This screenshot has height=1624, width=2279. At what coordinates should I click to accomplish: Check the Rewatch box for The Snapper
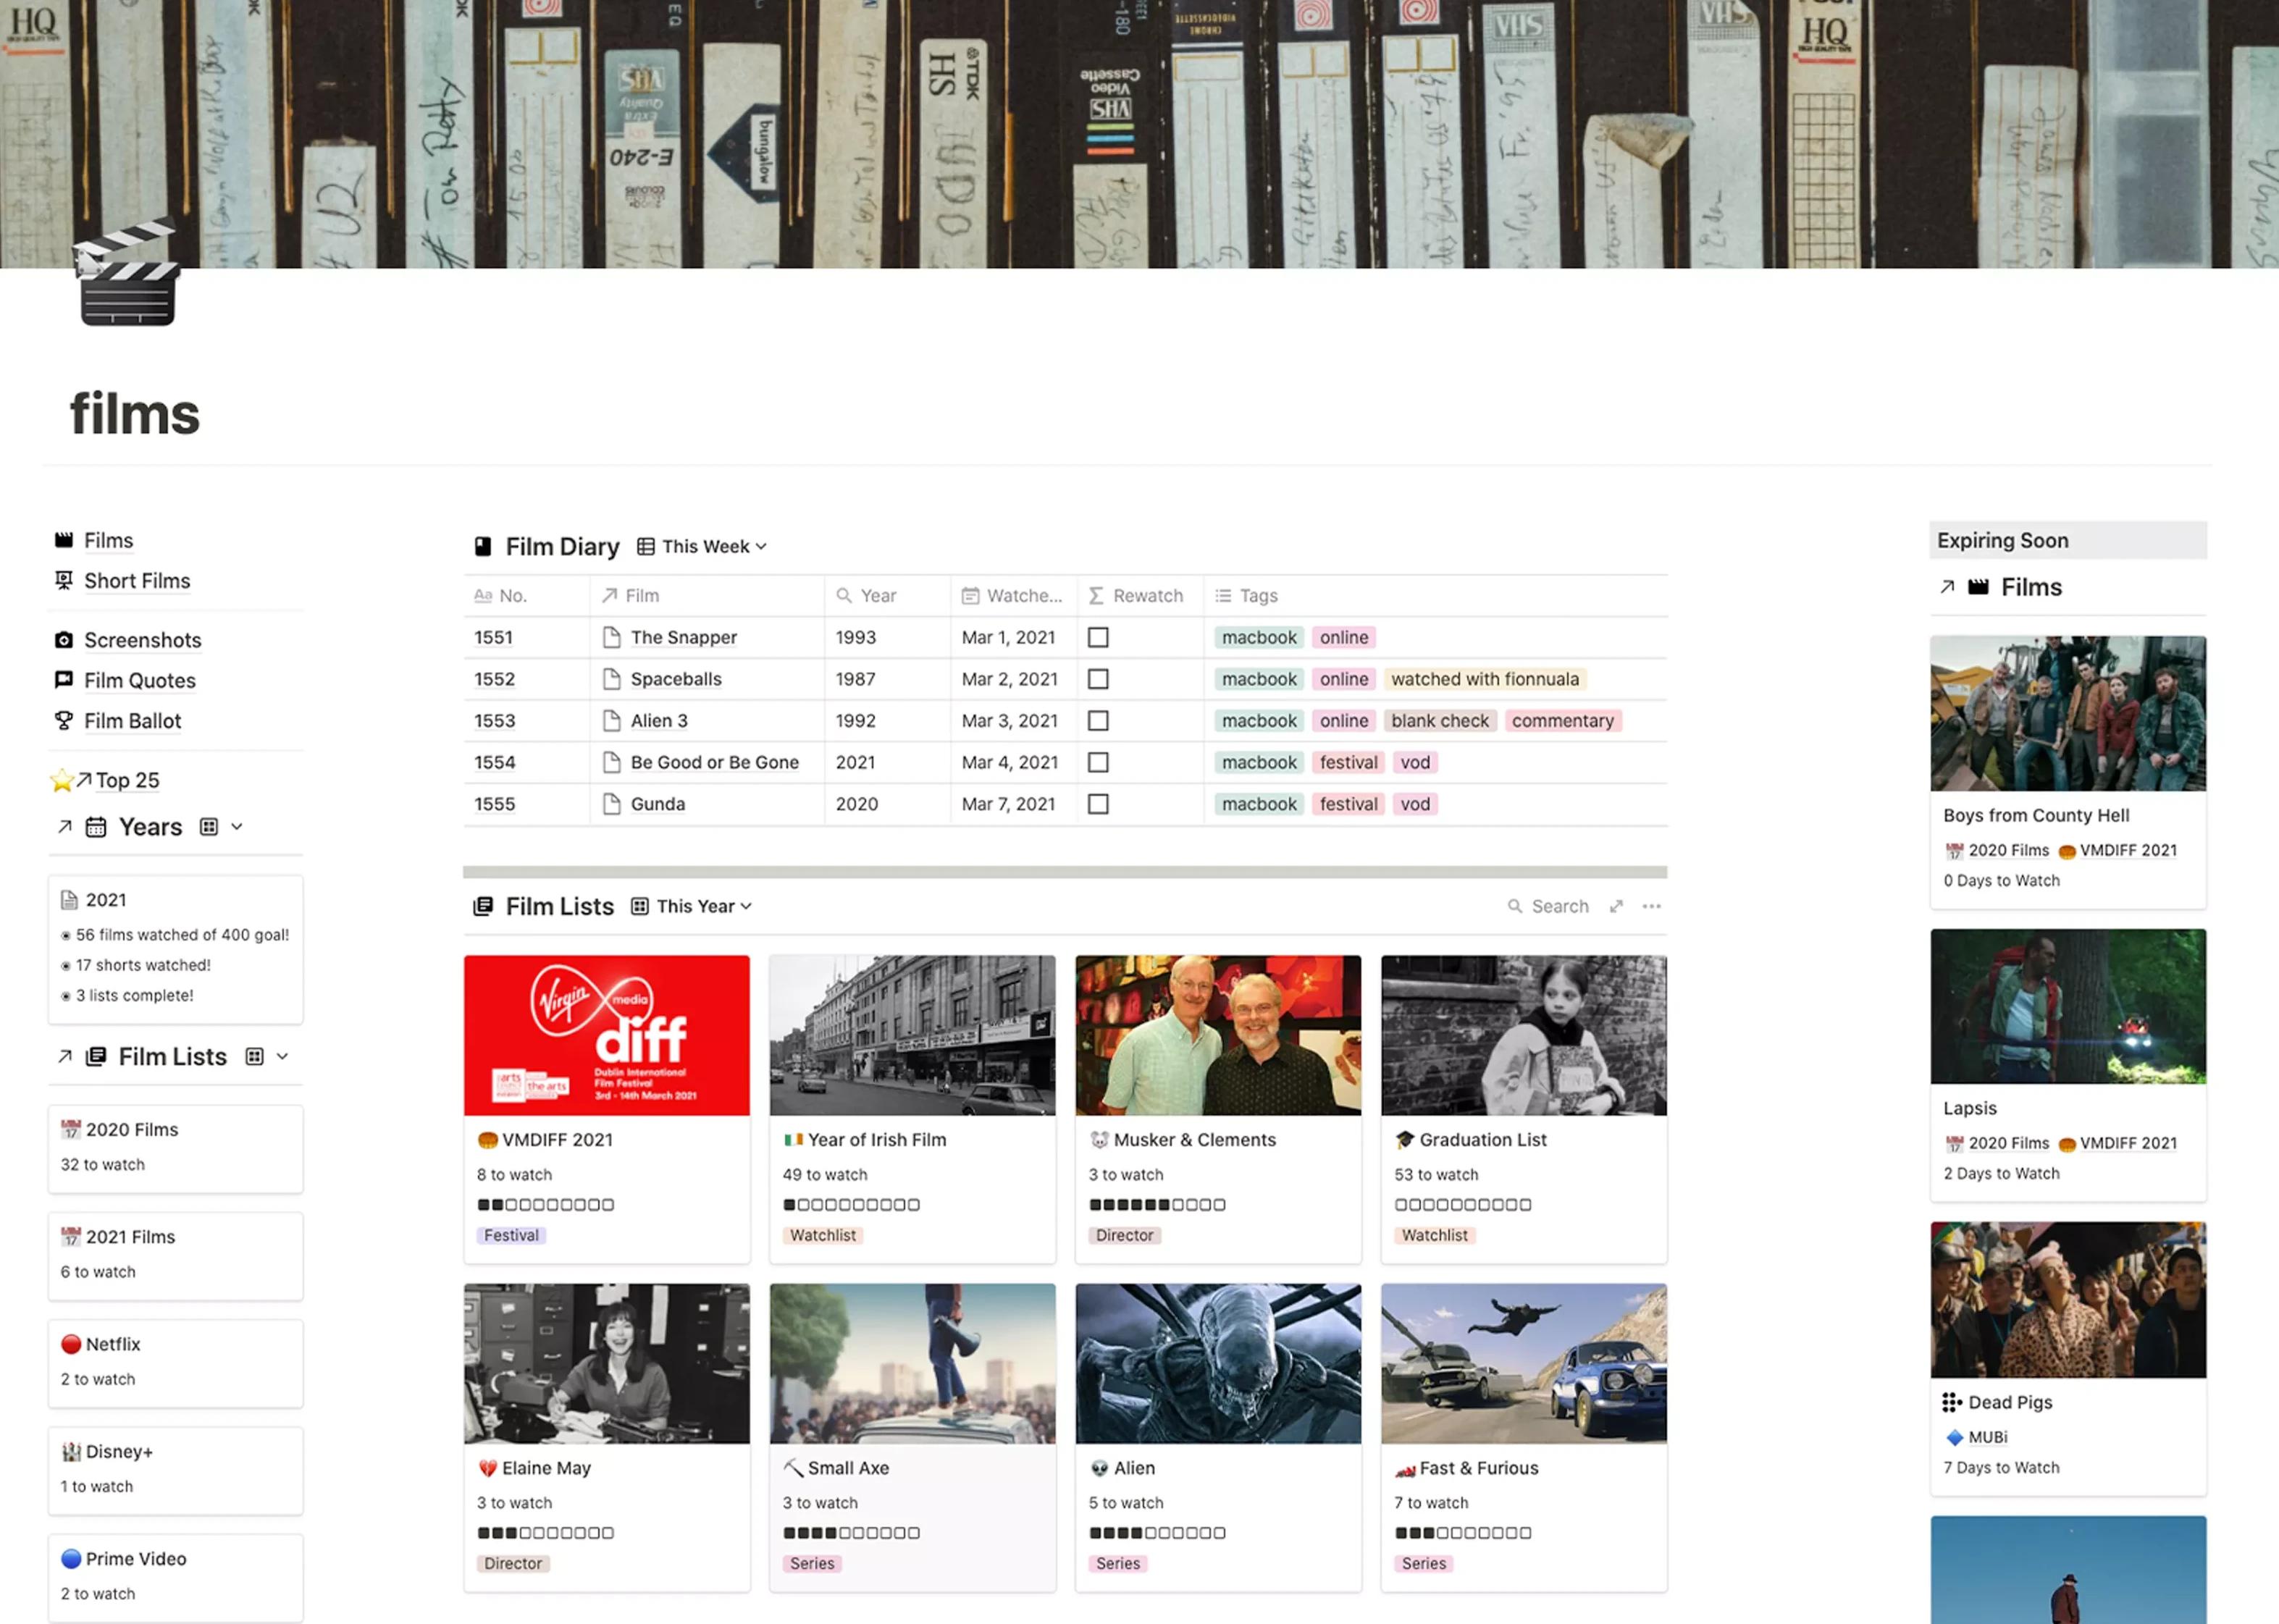tap(1098, 637)
